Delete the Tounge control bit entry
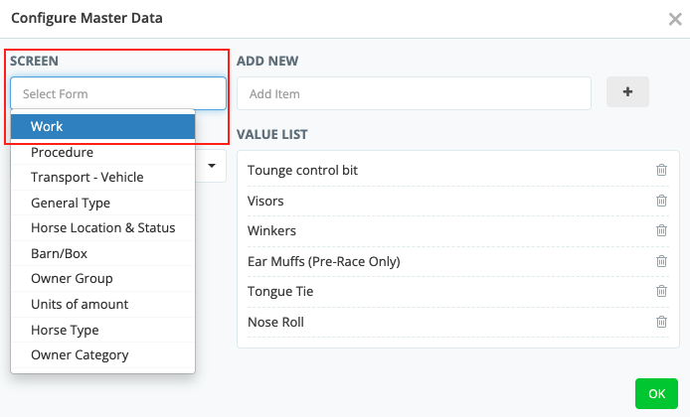This screenshot has height=417, width=690. (x=661, y=170)
